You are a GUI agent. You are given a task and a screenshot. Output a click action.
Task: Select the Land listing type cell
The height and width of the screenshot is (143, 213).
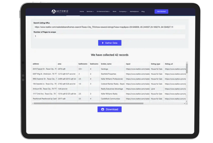(157, 89)
